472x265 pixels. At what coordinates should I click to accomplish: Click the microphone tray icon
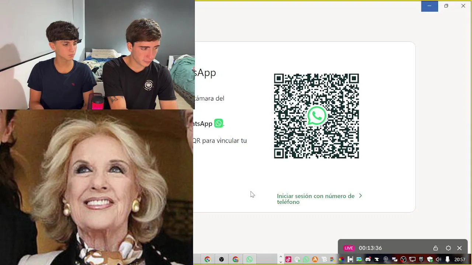coord(447,259)
